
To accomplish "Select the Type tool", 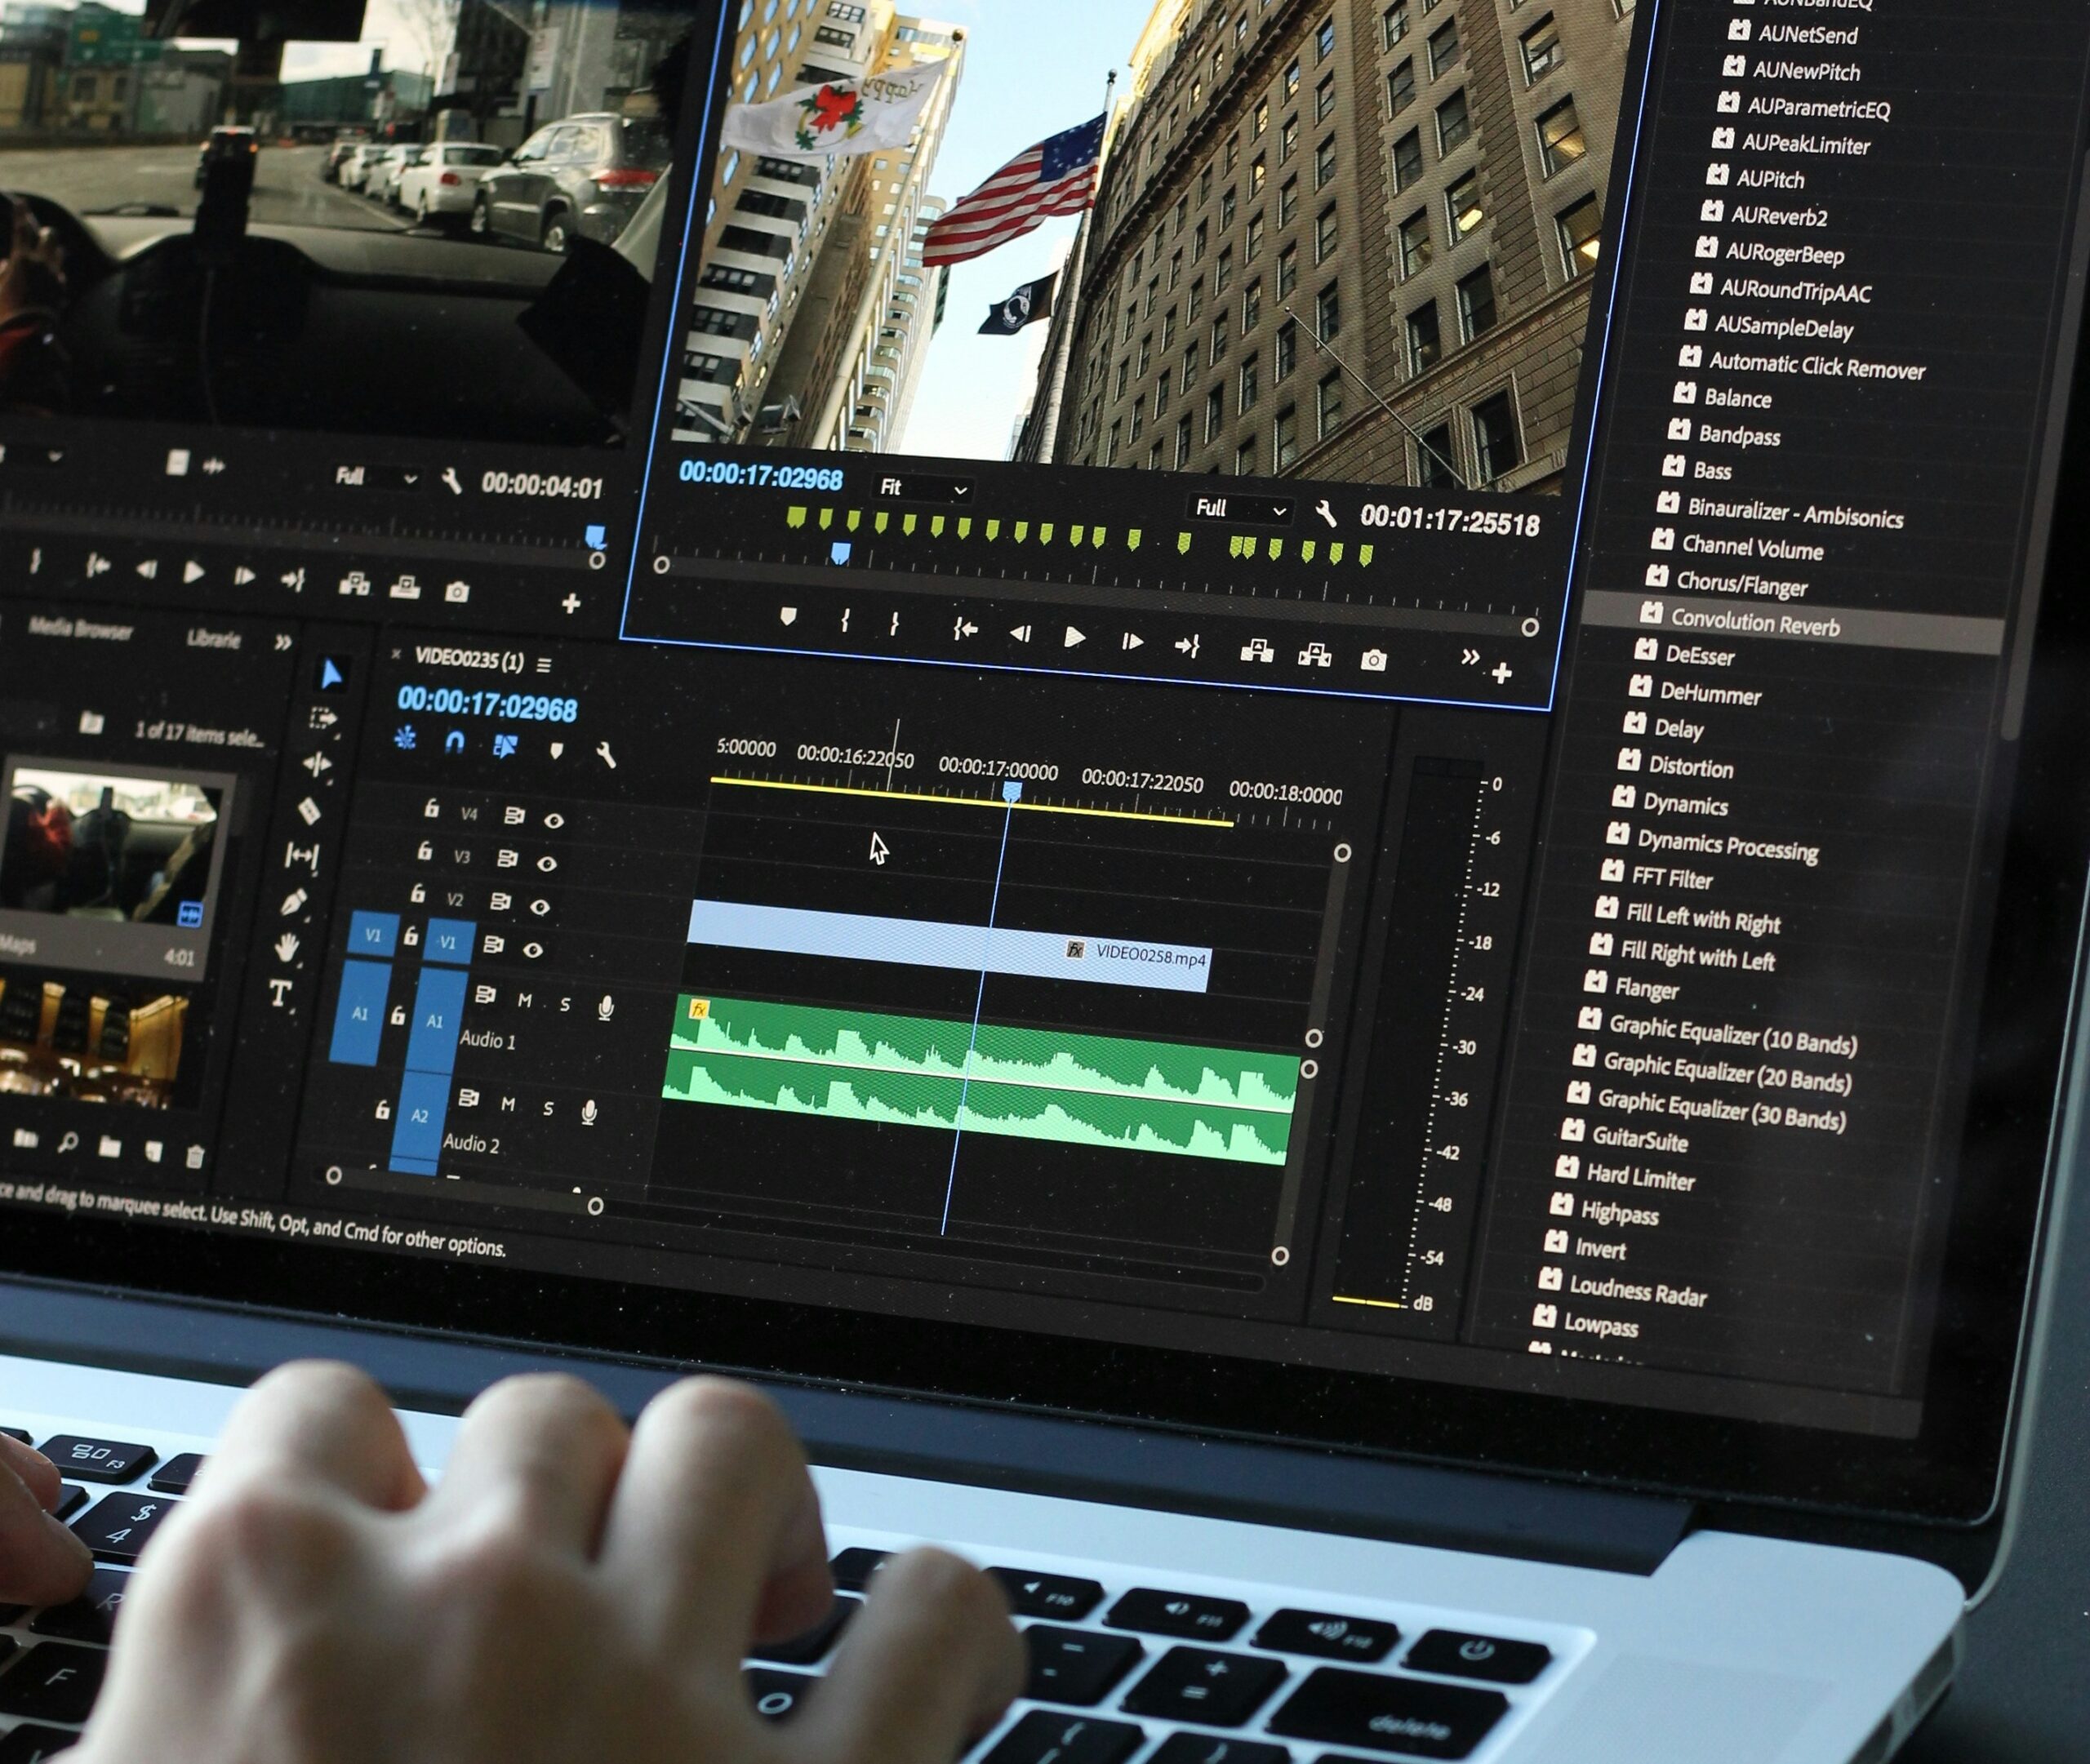I will point(281,993).
